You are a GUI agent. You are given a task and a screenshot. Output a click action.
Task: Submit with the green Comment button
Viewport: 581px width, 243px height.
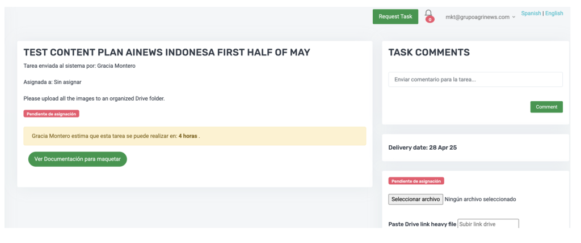point(546,107)
